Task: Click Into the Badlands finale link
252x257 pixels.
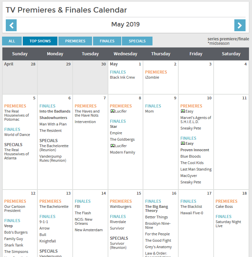Action: [55, 111]
